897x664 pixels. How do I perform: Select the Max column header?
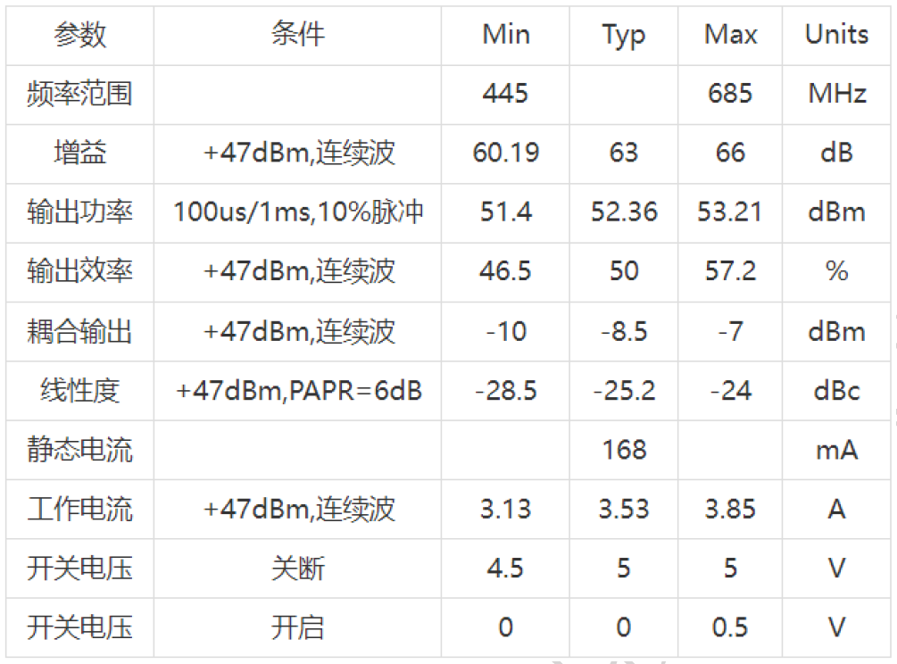[730, 34]
